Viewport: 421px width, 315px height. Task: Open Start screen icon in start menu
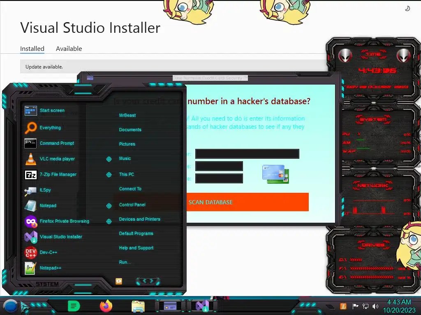30,110
